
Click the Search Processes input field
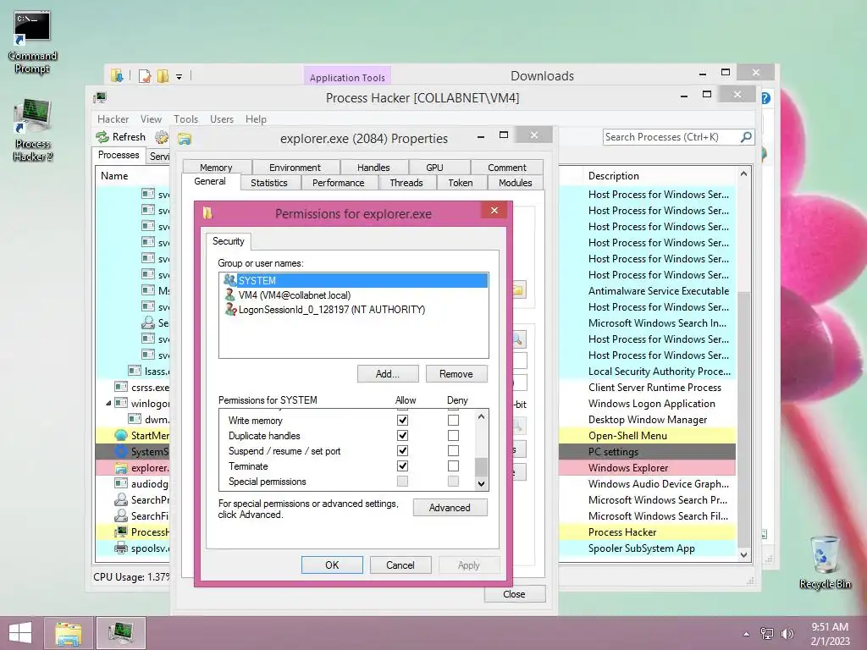click(671, 136)
